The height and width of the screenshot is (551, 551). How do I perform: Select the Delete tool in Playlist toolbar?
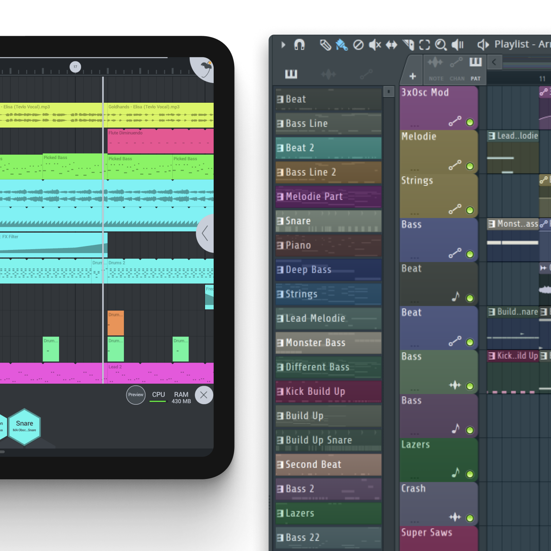358,45
